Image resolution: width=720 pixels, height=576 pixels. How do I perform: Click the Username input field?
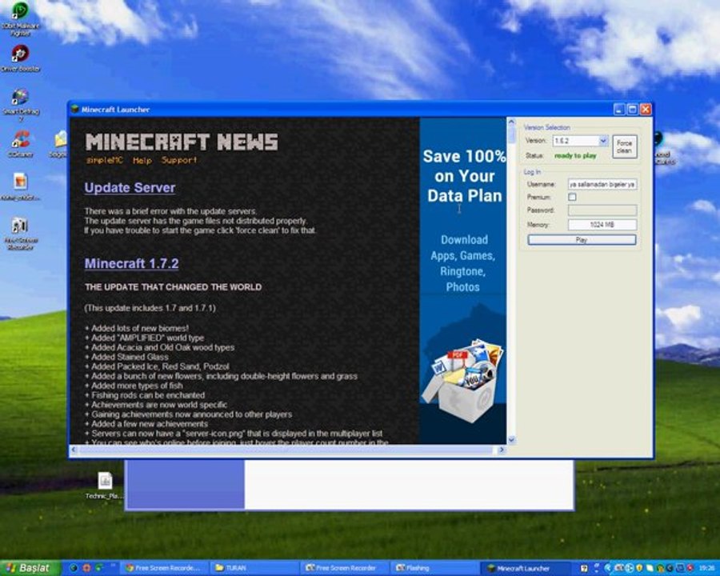[x=602, y=185]
